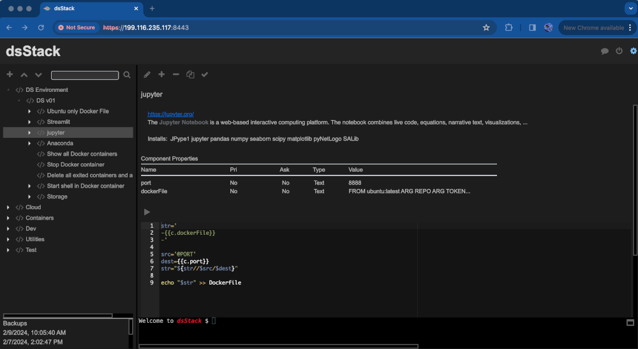
Task: Click the port property row name
Action: click(x=145, y=183)
